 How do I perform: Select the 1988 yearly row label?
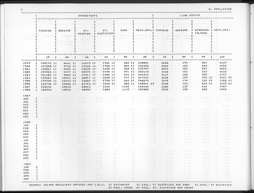27,90
